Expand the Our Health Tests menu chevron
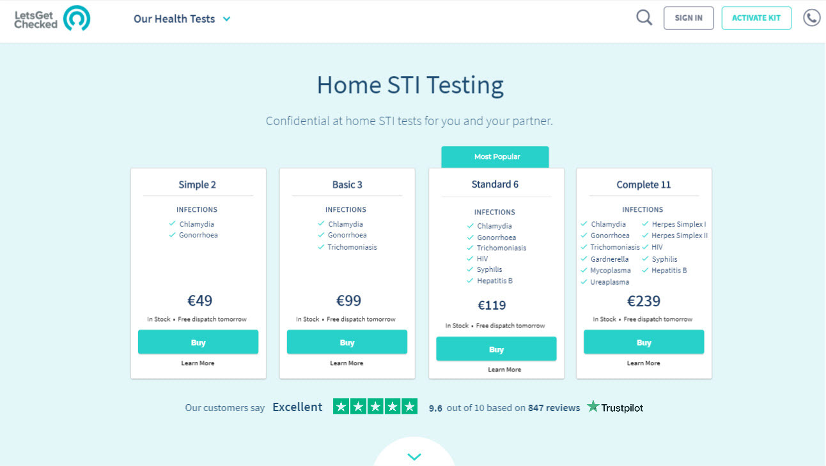Screen dimensions: 826x466 [x=226, y=19]
